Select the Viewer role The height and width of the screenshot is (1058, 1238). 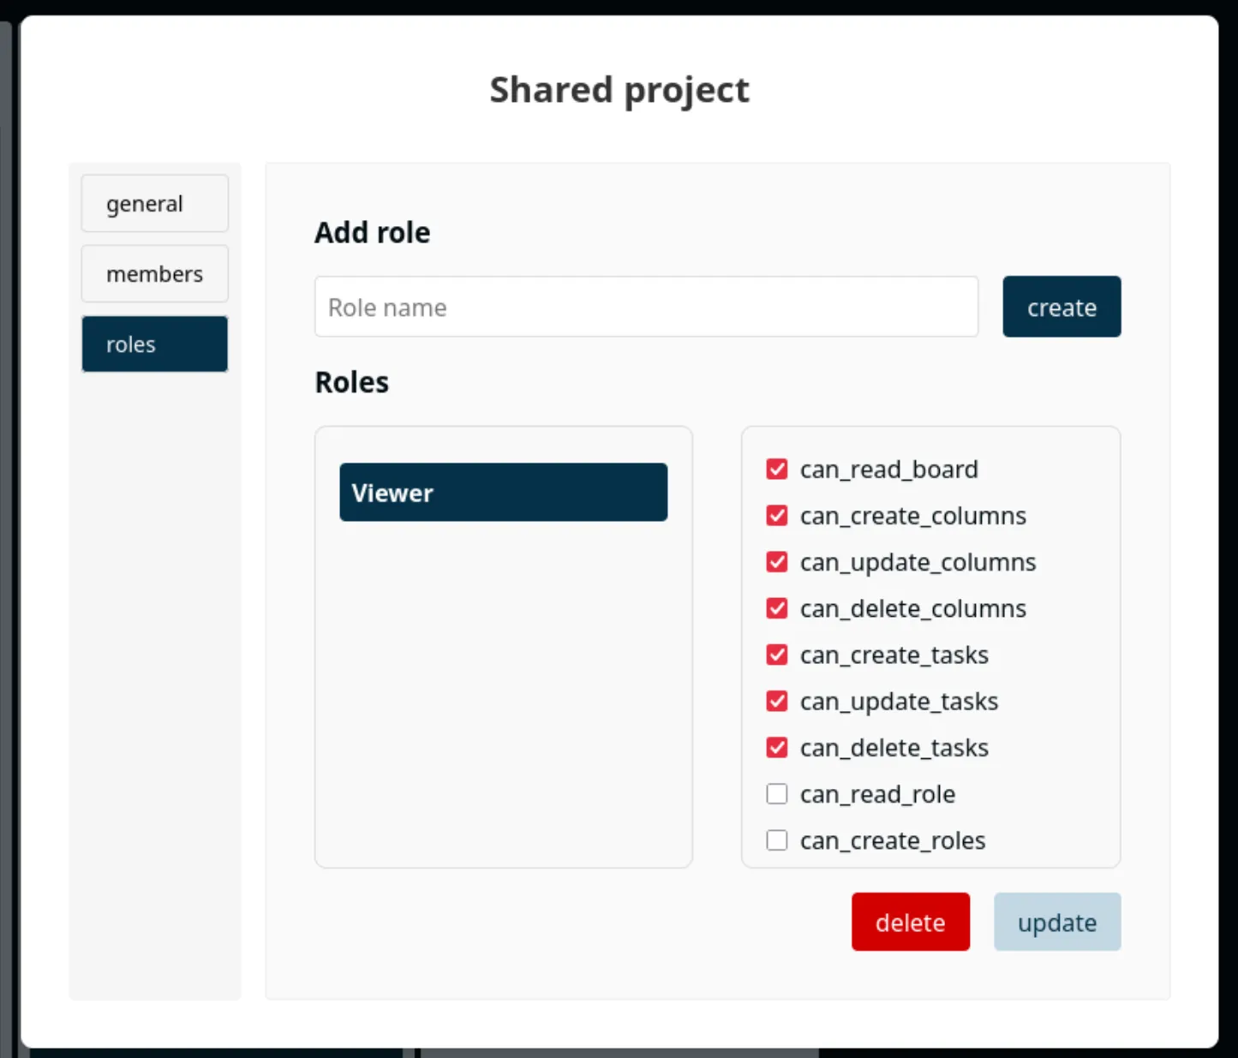point(503,493)
